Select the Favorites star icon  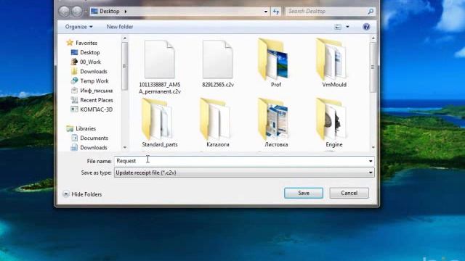(x=70, y=43)
